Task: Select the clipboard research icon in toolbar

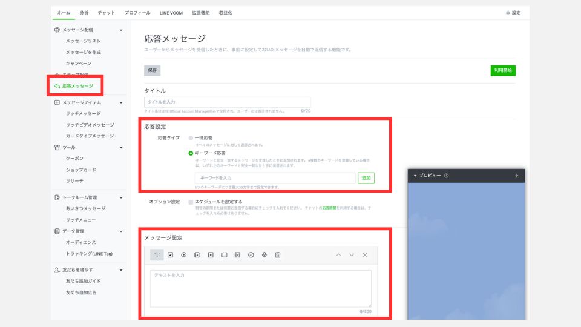Action: pyautogui.click(x=278, y=255)
